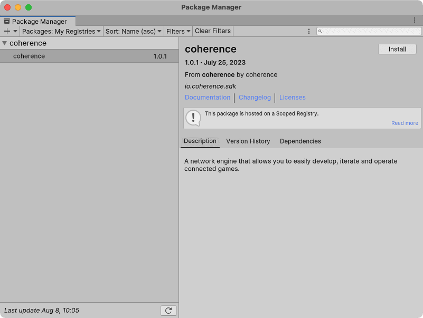The width and height of the screenshot is (423, 318).
Task: Click the Clear Filters button
Action: (212, 31)
